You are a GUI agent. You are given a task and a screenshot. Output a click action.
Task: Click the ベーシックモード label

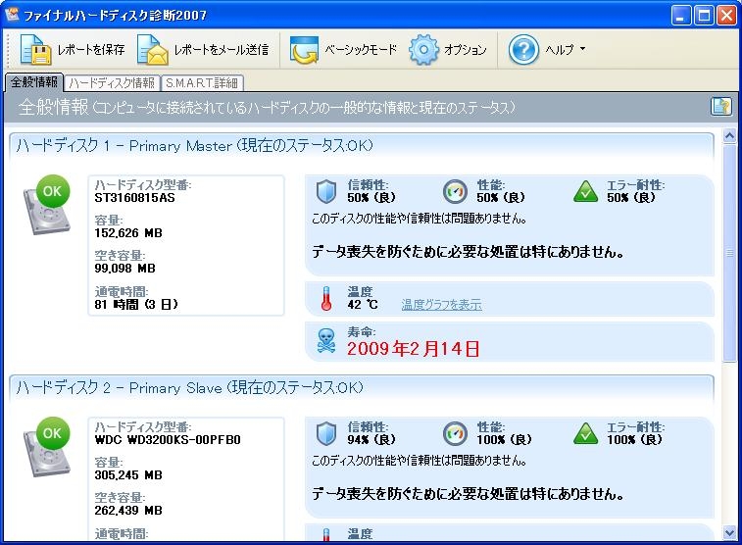pos(360,50)
